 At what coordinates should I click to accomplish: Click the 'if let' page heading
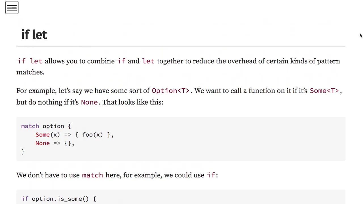click(x=34, y=35)
